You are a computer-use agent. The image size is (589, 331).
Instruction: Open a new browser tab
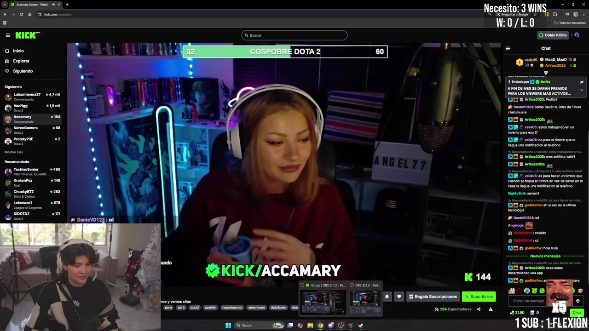click(67, 5)
